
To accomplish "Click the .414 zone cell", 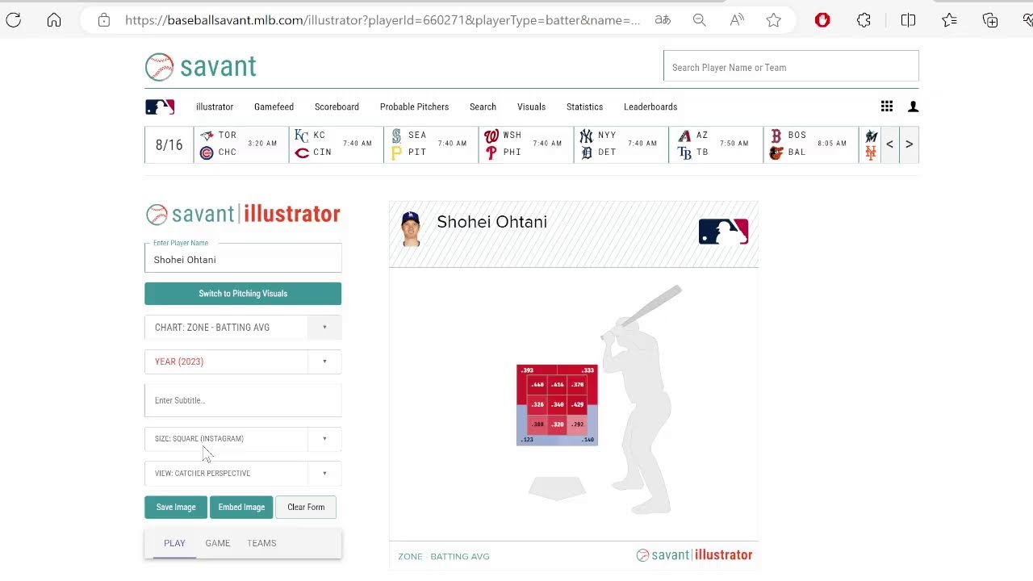I will (x=558, y=385).
